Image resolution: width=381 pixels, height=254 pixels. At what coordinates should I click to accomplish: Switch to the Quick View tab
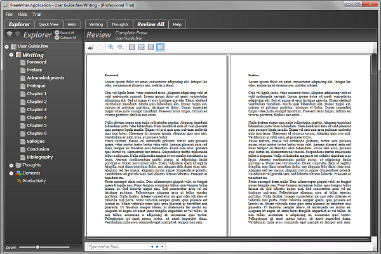tap(49, 24)
